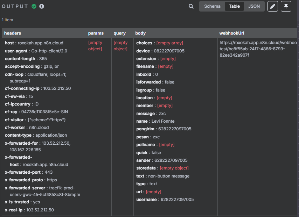
Task: Switch to the JSON view
Action: point(254,6)
